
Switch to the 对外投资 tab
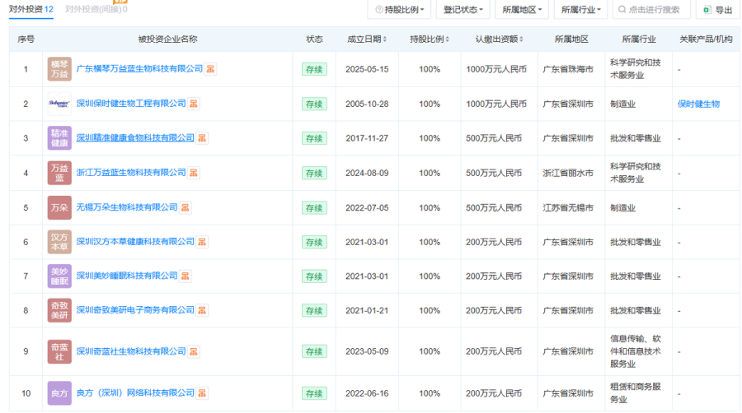coord(31,9)
